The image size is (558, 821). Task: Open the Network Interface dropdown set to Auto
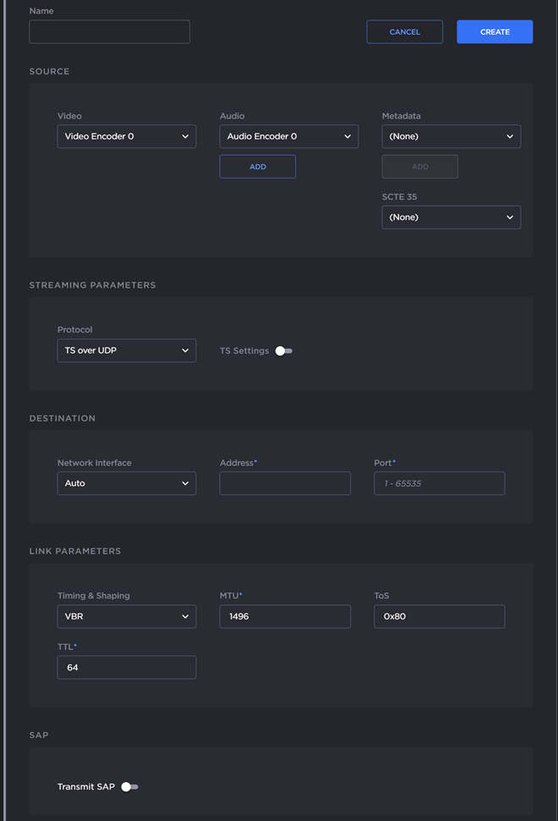(126, 483)
